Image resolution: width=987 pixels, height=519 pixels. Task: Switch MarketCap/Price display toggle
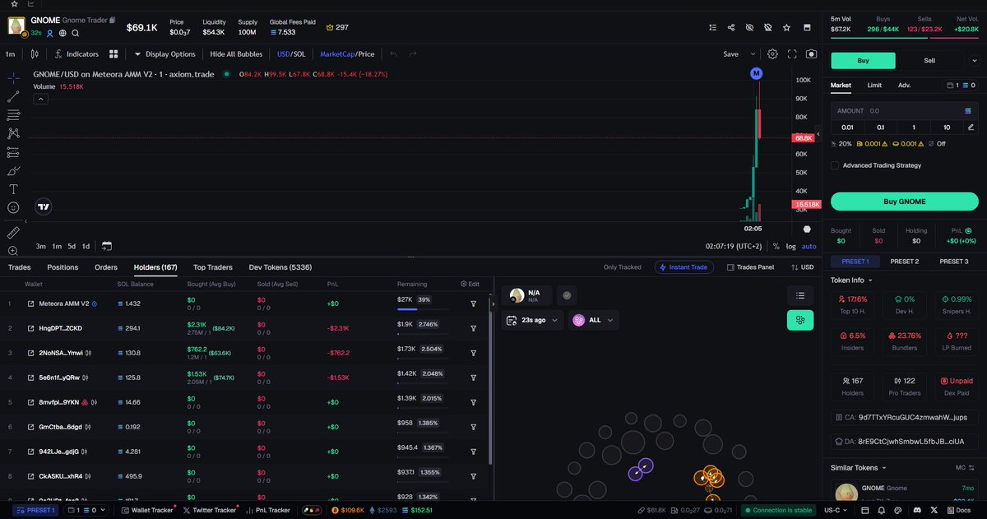pos(346,54)
